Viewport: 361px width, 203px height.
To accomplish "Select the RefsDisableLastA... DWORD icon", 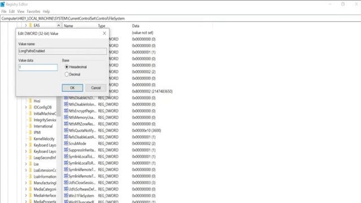I will coord(66,137).
